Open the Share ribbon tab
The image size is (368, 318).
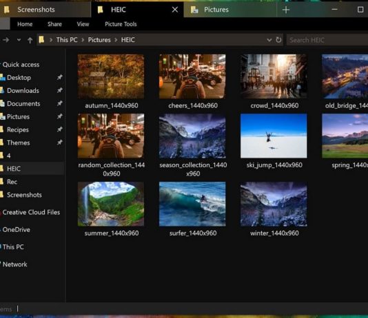click(54, 24)
